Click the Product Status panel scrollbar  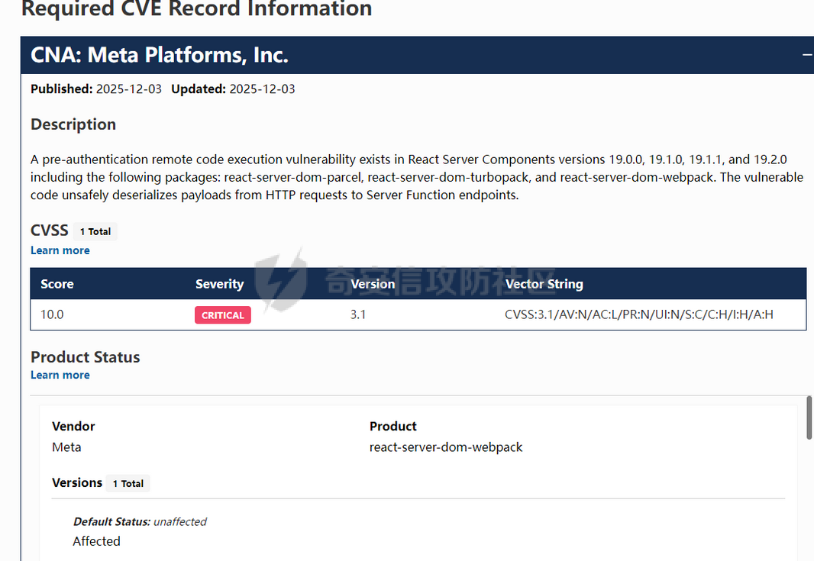click(x=809, y=418)
